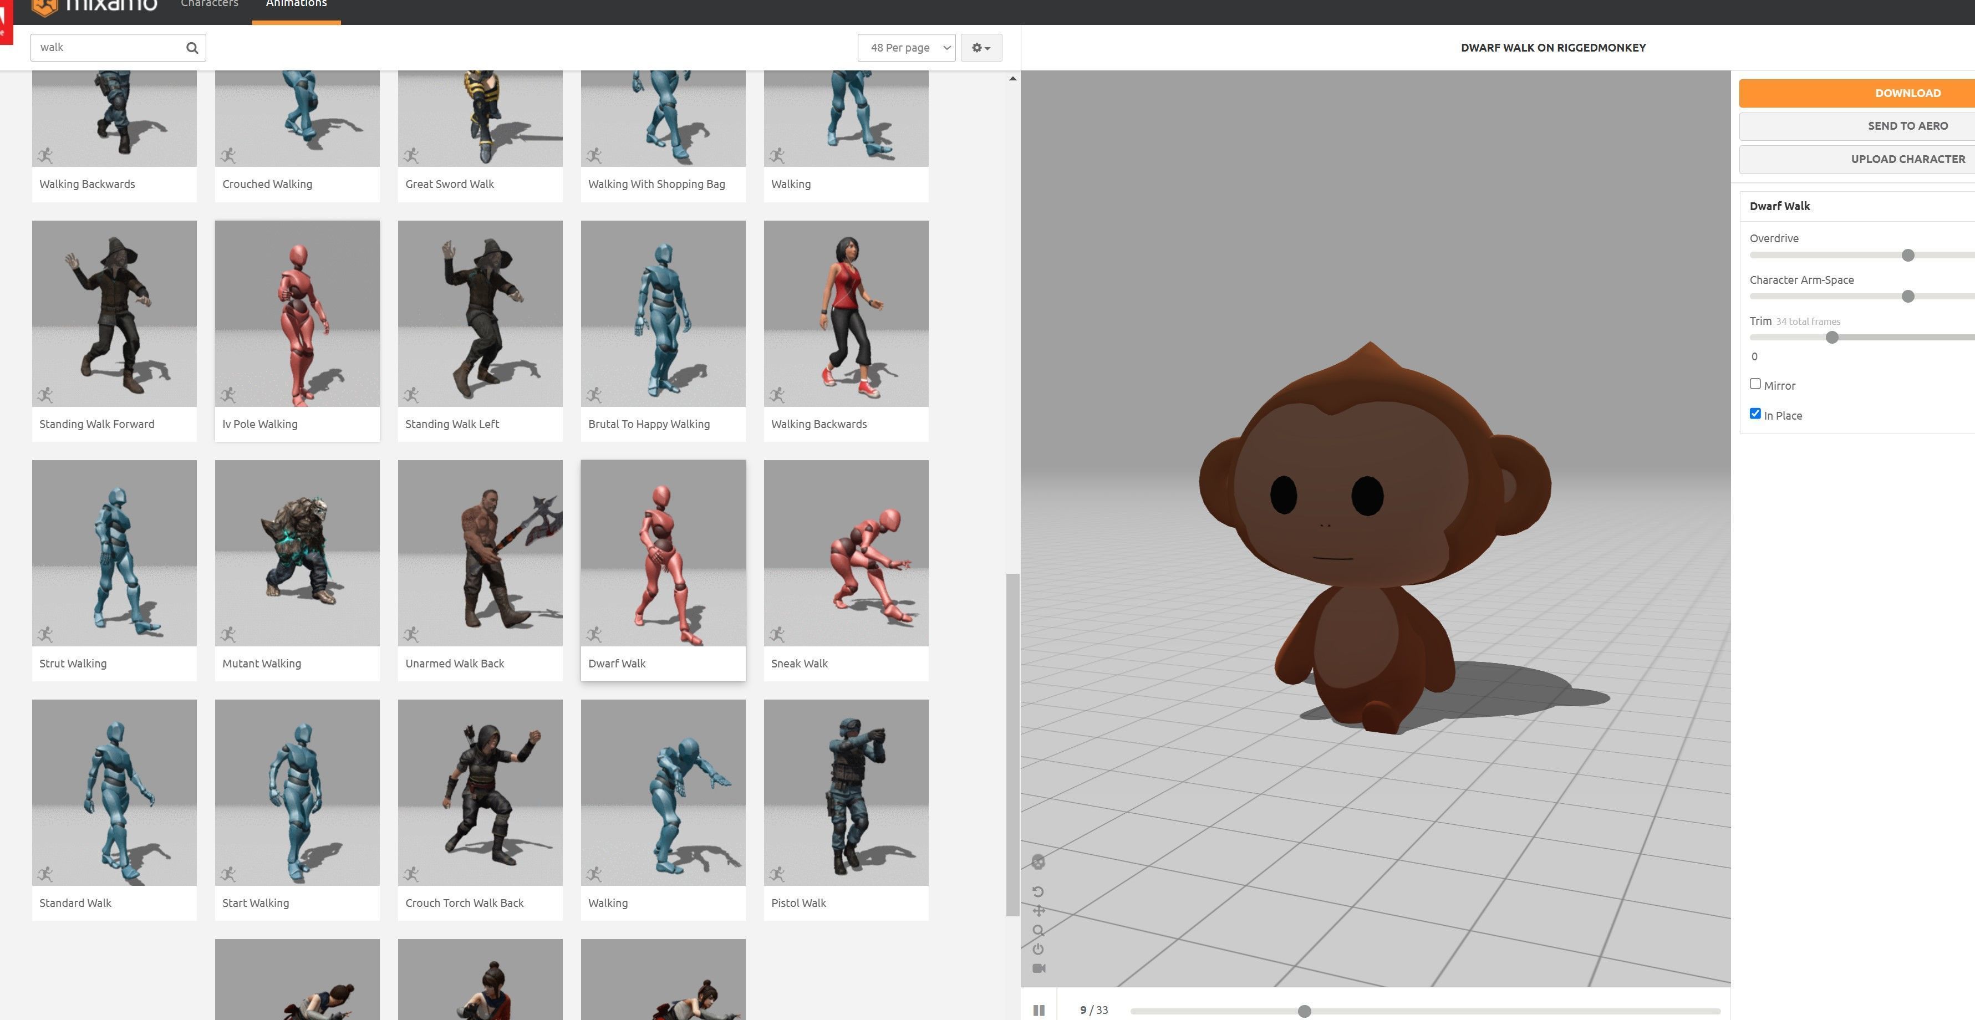The image size is (1975, 1020).
Task: Pause the animation playback
Action: [1038, 1010]
